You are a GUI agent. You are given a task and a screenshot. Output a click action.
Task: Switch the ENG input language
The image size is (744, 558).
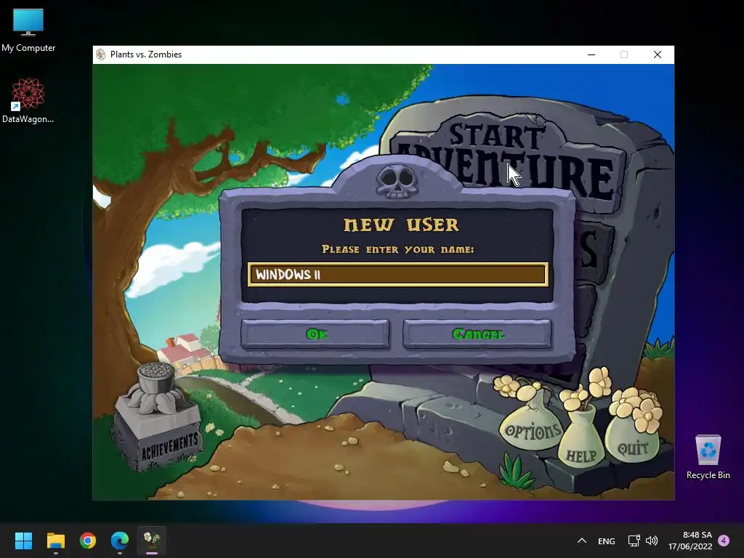[x=607, y=541]
